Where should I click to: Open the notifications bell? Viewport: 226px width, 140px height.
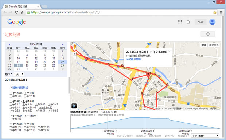click(x=188, y=22)
